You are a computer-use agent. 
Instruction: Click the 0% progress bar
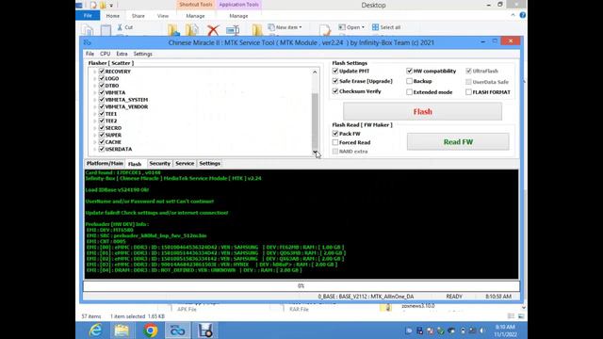[301, 286]
